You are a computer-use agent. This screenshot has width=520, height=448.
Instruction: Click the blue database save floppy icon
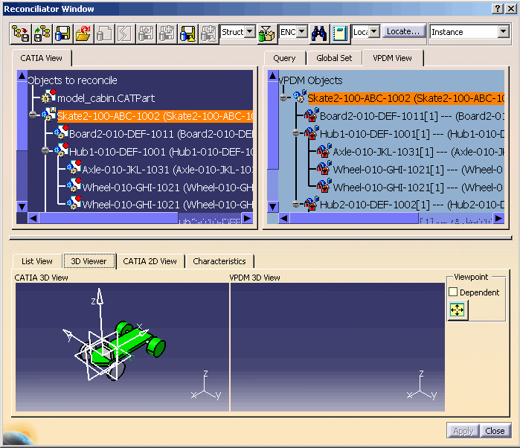[x=62, y=33]
